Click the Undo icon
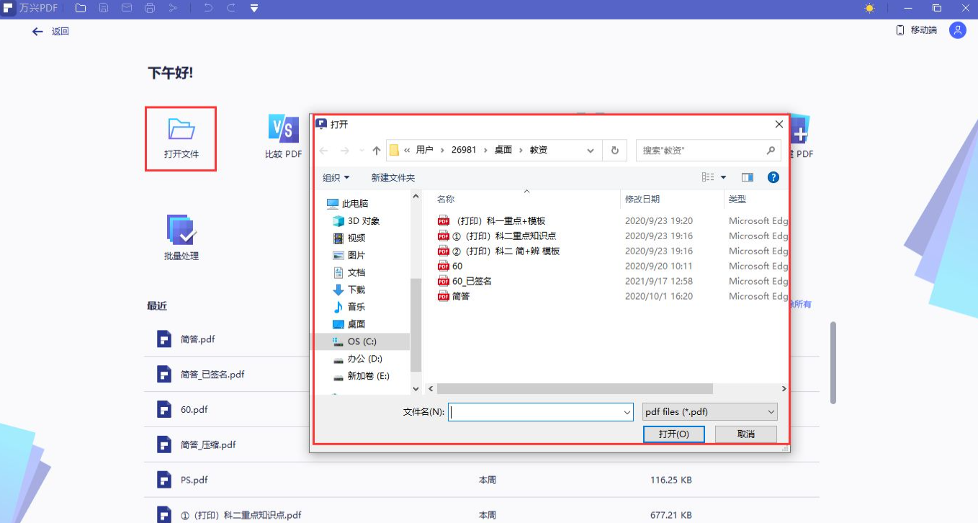The width and height of the screenshot is (978, 523). [210, 8]
